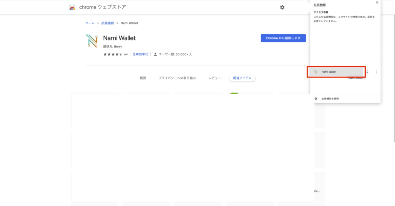Click the Chrome から削除します button
This screenshot has height=206, width=395.
click(283, 38)
